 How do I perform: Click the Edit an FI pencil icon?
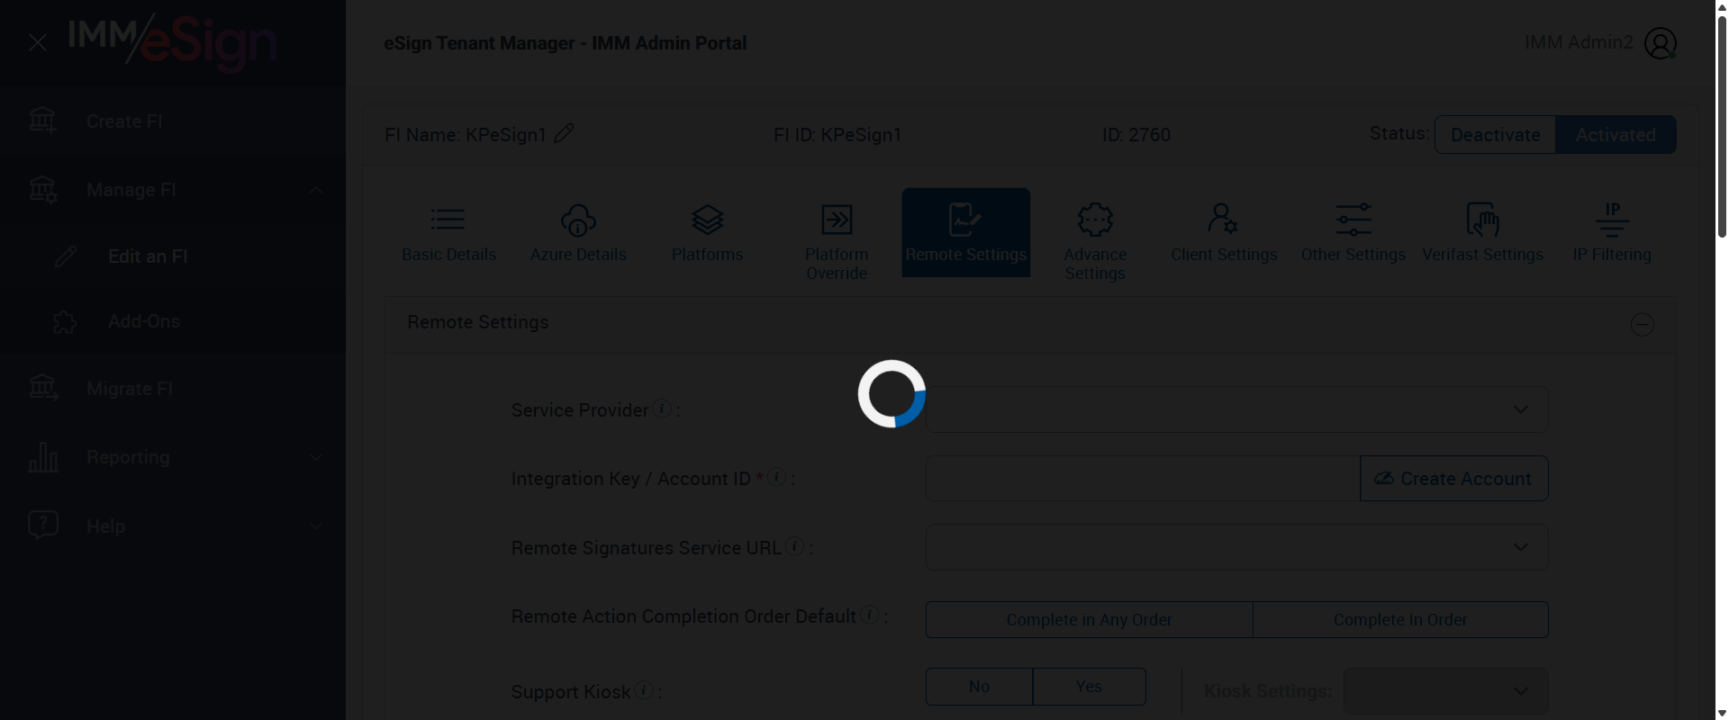tap(66, 256)
